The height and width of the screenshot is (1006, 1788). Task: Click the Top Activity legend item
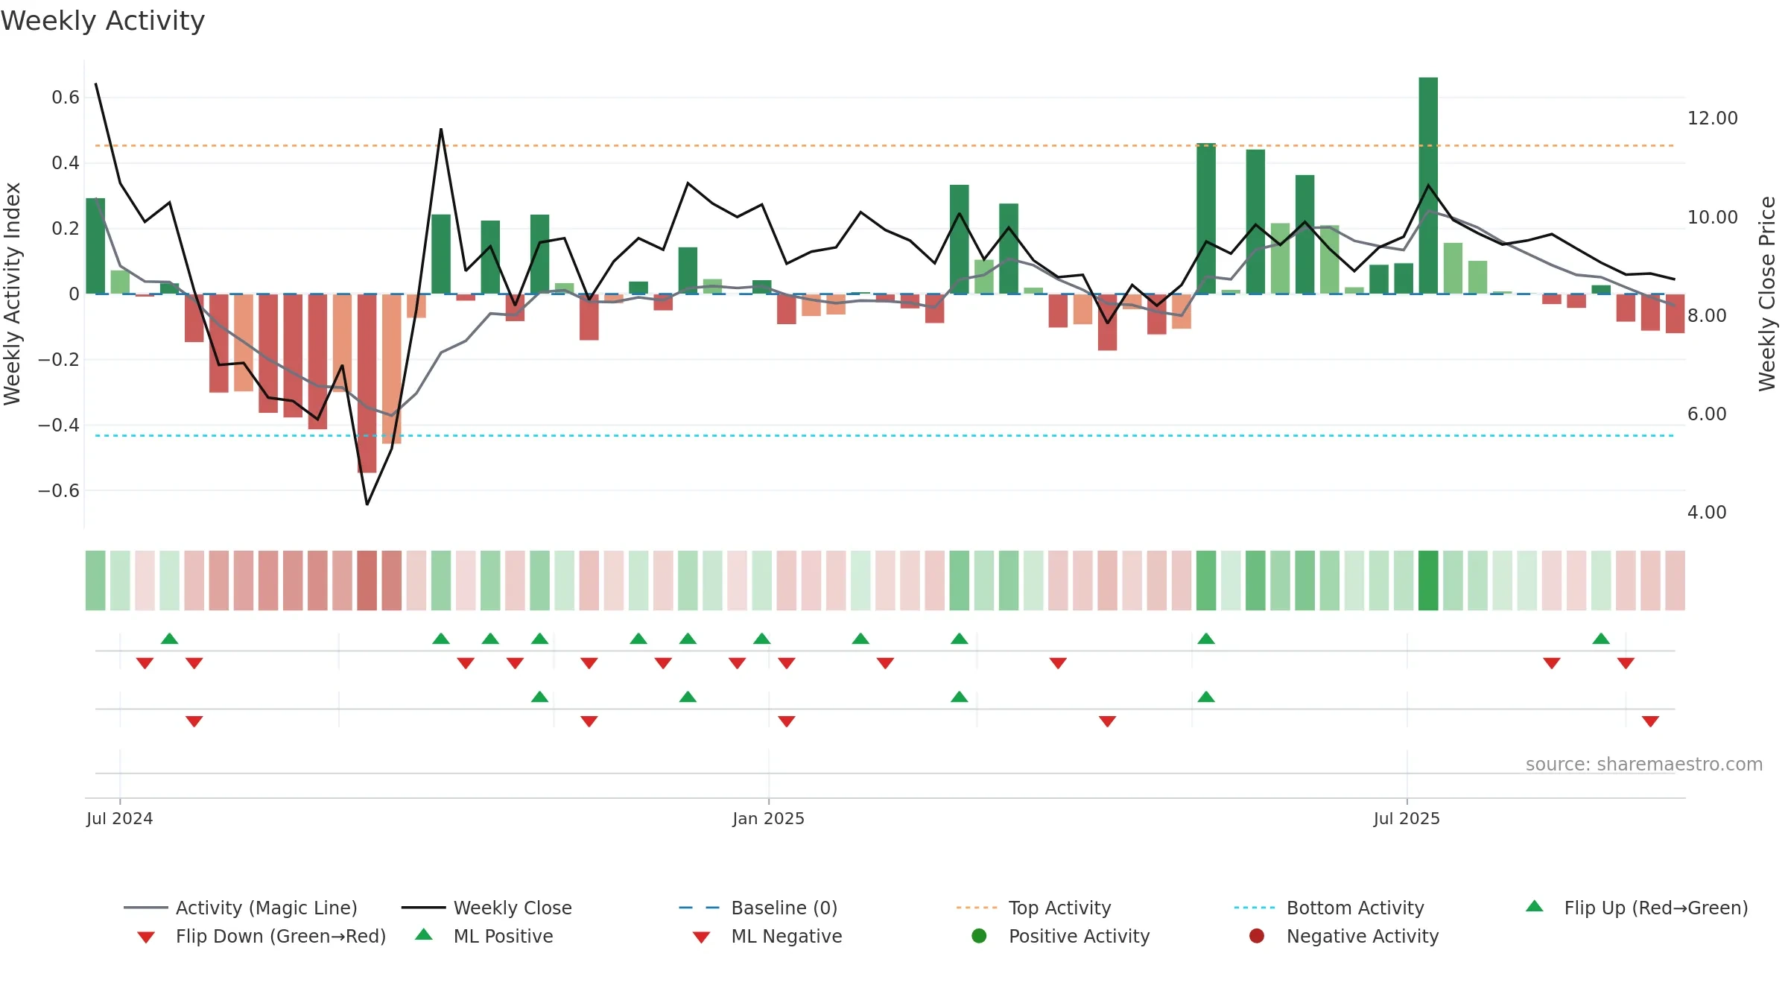click(1033, 908)
